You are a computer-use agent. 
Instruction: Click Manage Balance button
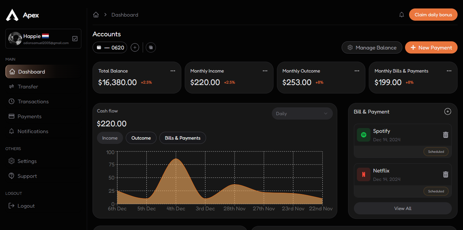pyautogui.click(x=372, y=48)
